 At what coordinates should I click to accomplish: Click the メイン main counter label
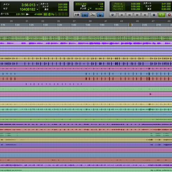click(x=6, y=4)
